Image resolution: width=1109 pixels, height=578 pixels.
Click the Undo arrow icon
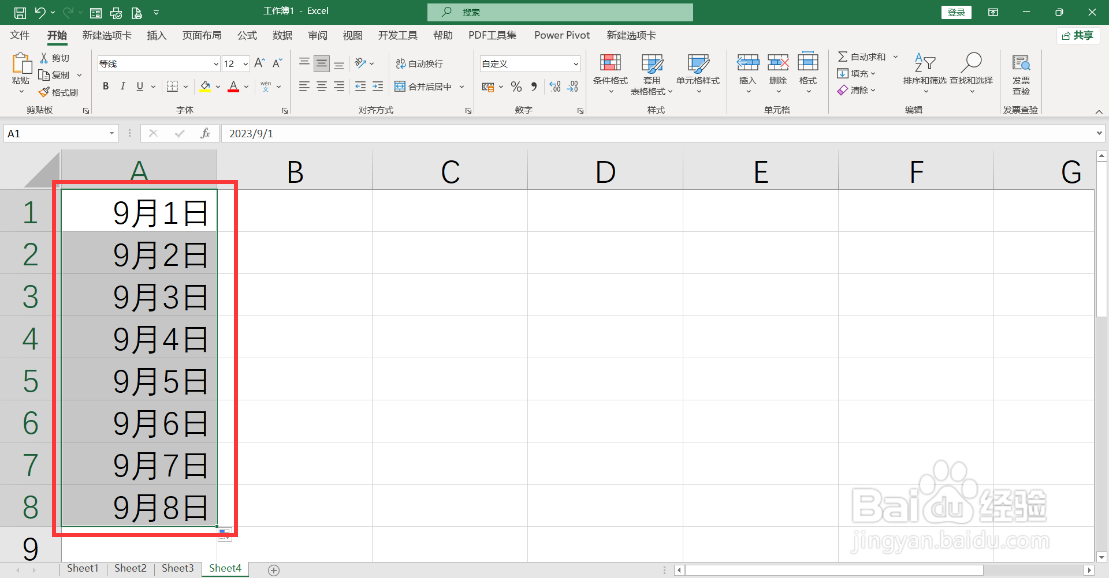click(x=40, y=12)
